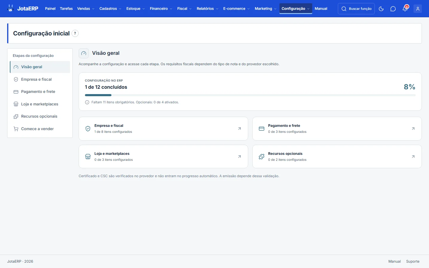This screenshot has width=429, height=268.
Task: Click the configuration progress bar
Action: point(250,95)
